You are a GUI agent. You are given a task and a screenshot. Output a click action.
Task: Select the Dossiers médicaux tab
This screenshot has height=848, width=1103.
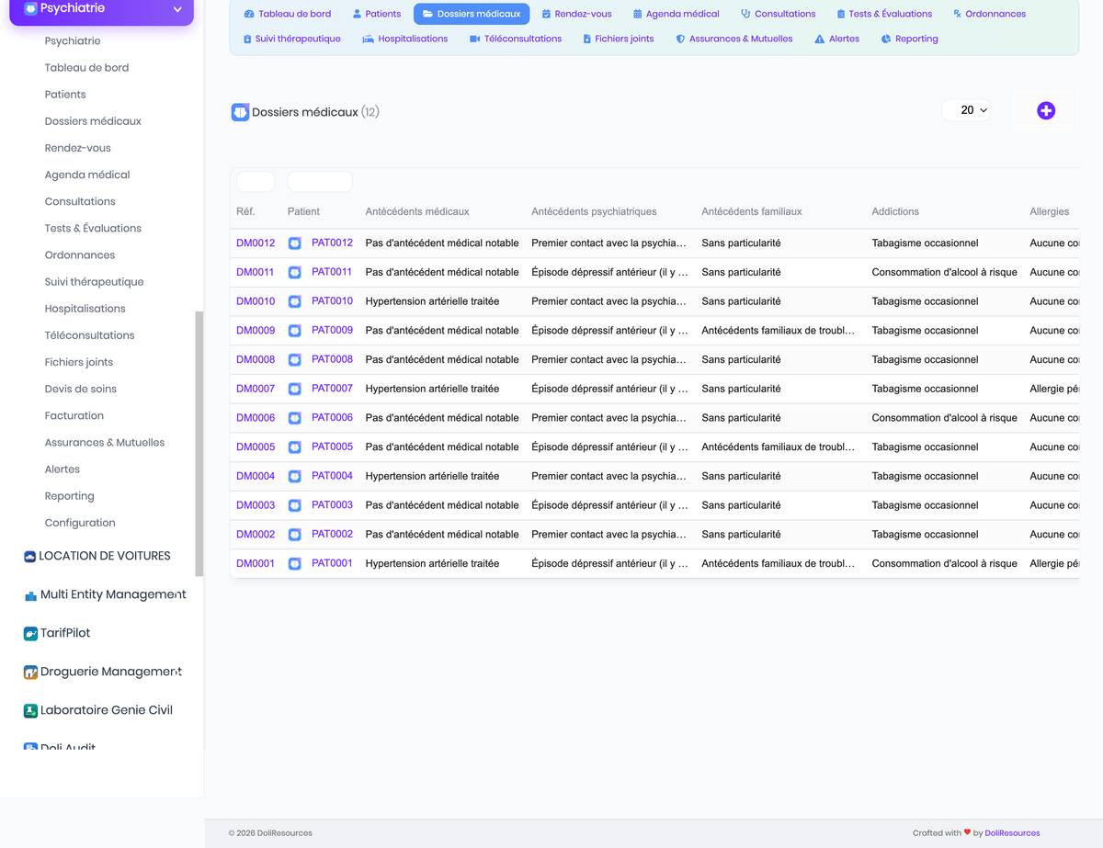[472, 14]
